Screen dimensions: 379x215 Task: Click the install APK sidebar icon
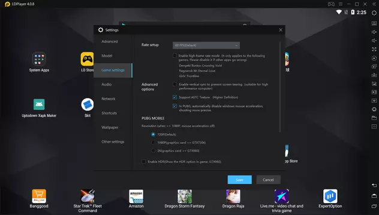point(374,75)
